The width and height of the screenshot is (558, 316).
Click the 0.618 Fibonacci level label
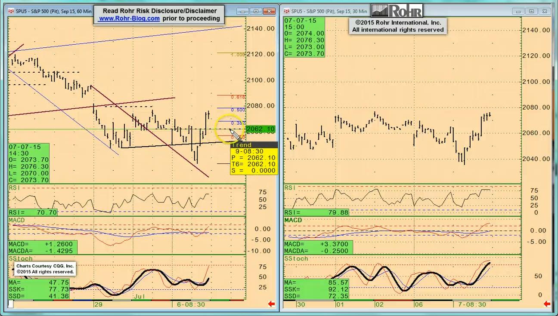238,97
